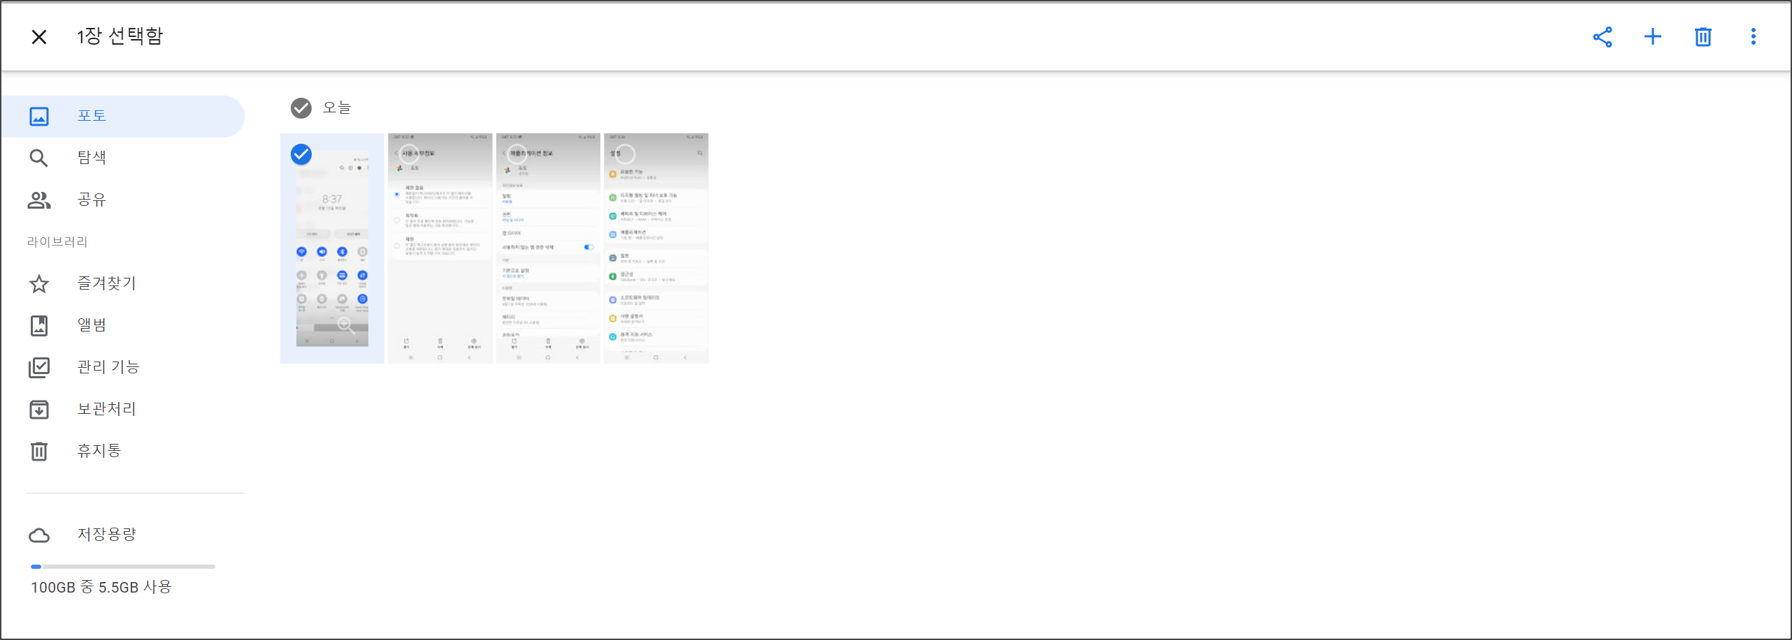Open the quick settings 8:37 screenshot thumbnail
Viewport: 1792px width, 640px height.
click(x=332, y=248)
